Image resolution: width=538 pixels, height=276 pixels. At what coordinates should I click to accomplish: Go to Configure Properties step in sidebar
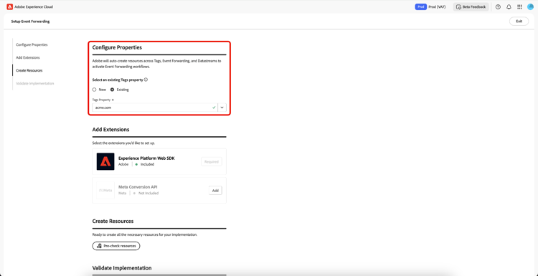coord(32,44)
